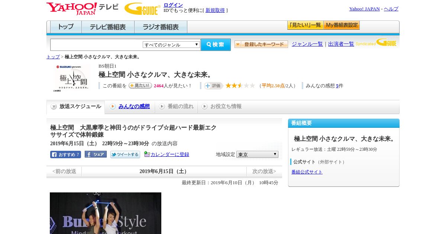Click the 評価 rating plus button
Screen dimensions: 446x234
point(213,85)
